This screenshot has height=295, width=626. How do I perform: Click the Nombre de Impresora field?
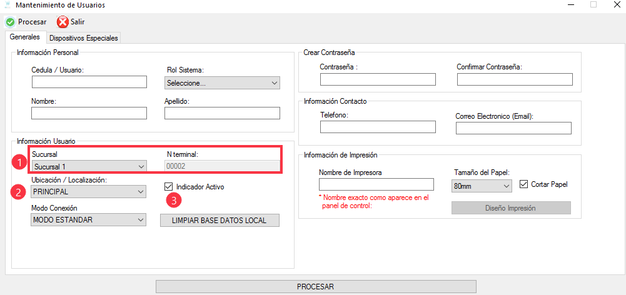pyautogui.click(x=376, y=184)
